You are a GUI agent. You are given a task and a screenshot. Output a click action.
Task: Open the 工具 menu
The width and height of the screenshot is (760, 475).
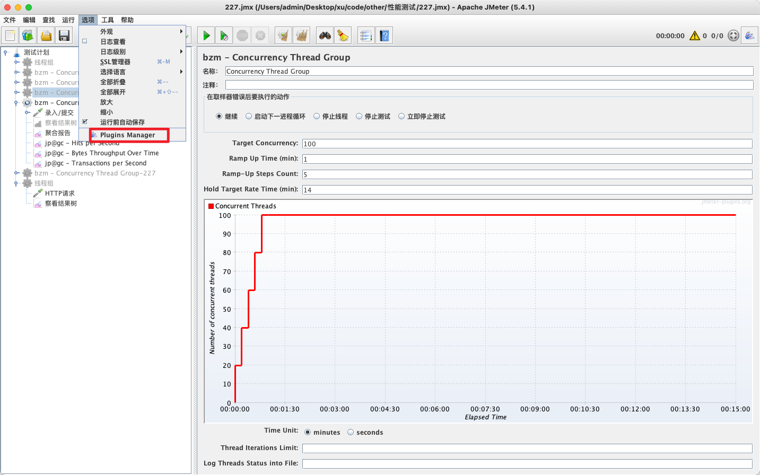click(108, 20)
